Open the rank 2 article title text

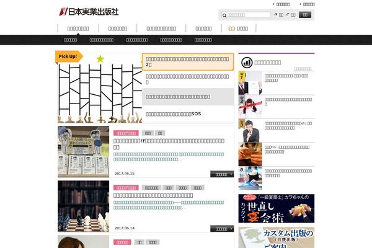[288, 102]
